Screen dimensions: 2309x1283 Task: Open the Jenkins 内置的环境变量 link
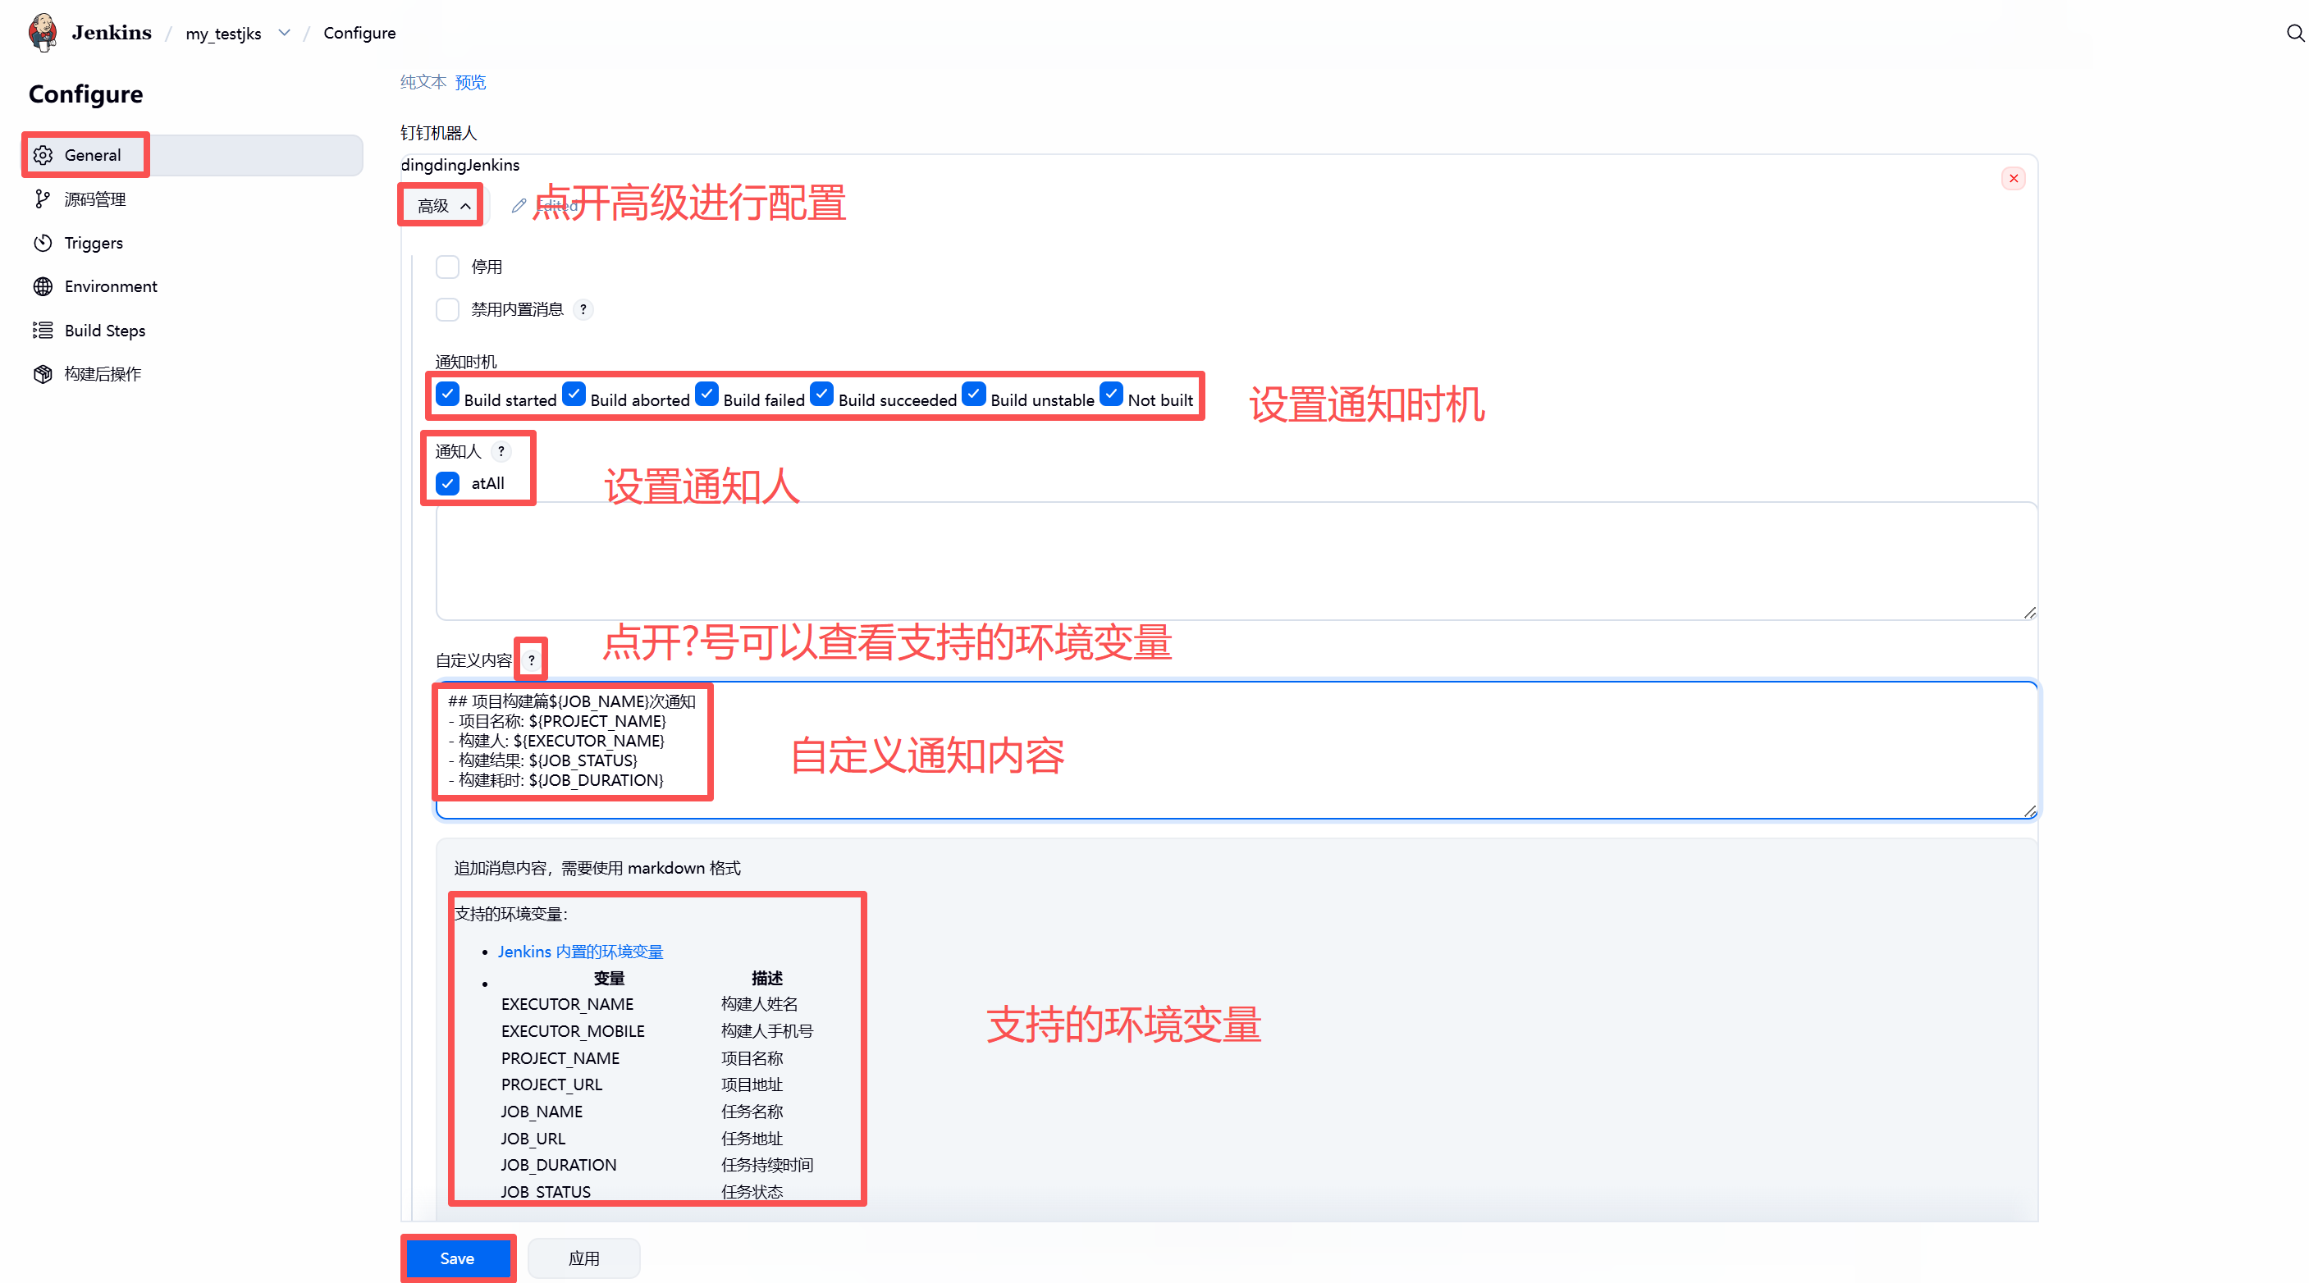(580, 952)
